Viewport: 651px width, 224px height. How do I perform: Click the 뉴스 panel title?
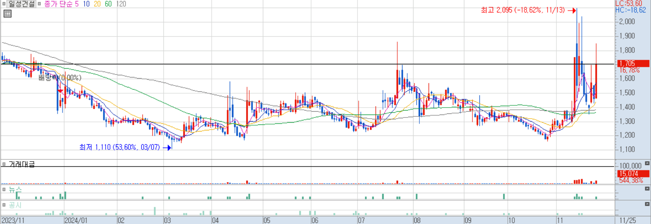point(15,189)
